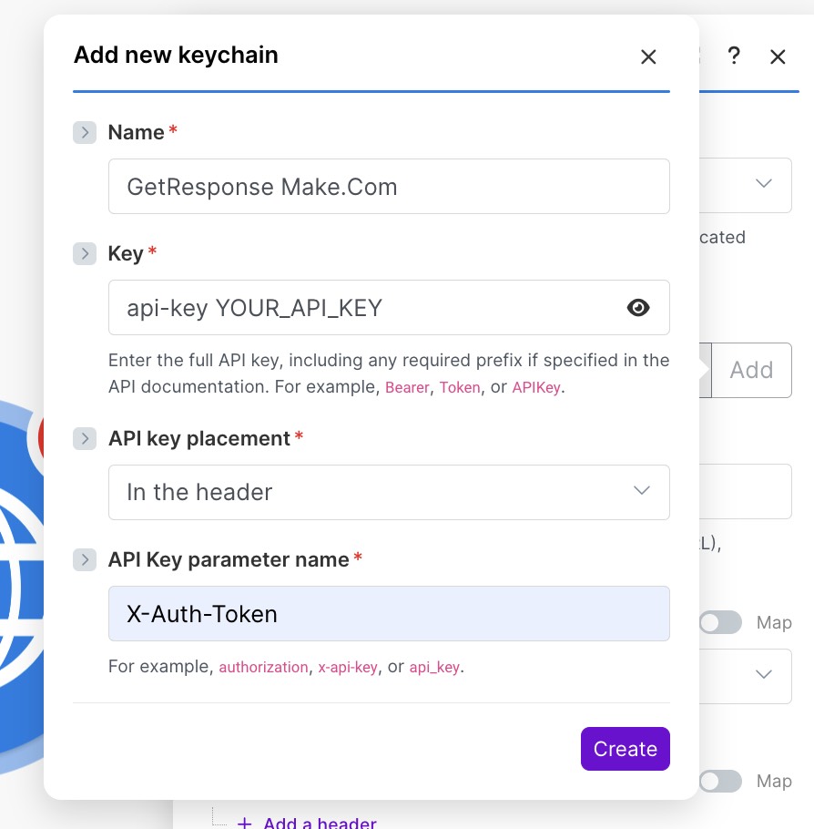This screenshot has height=829, width=814.
Task: Select the X-Auth-Token input field
Action: click(389, 613)
